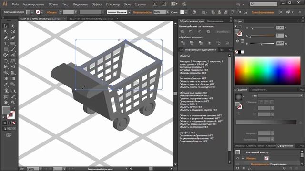Viewport: 305px width, 171px height.
Task: Select the Rotate tool
Action: (5, 61)
